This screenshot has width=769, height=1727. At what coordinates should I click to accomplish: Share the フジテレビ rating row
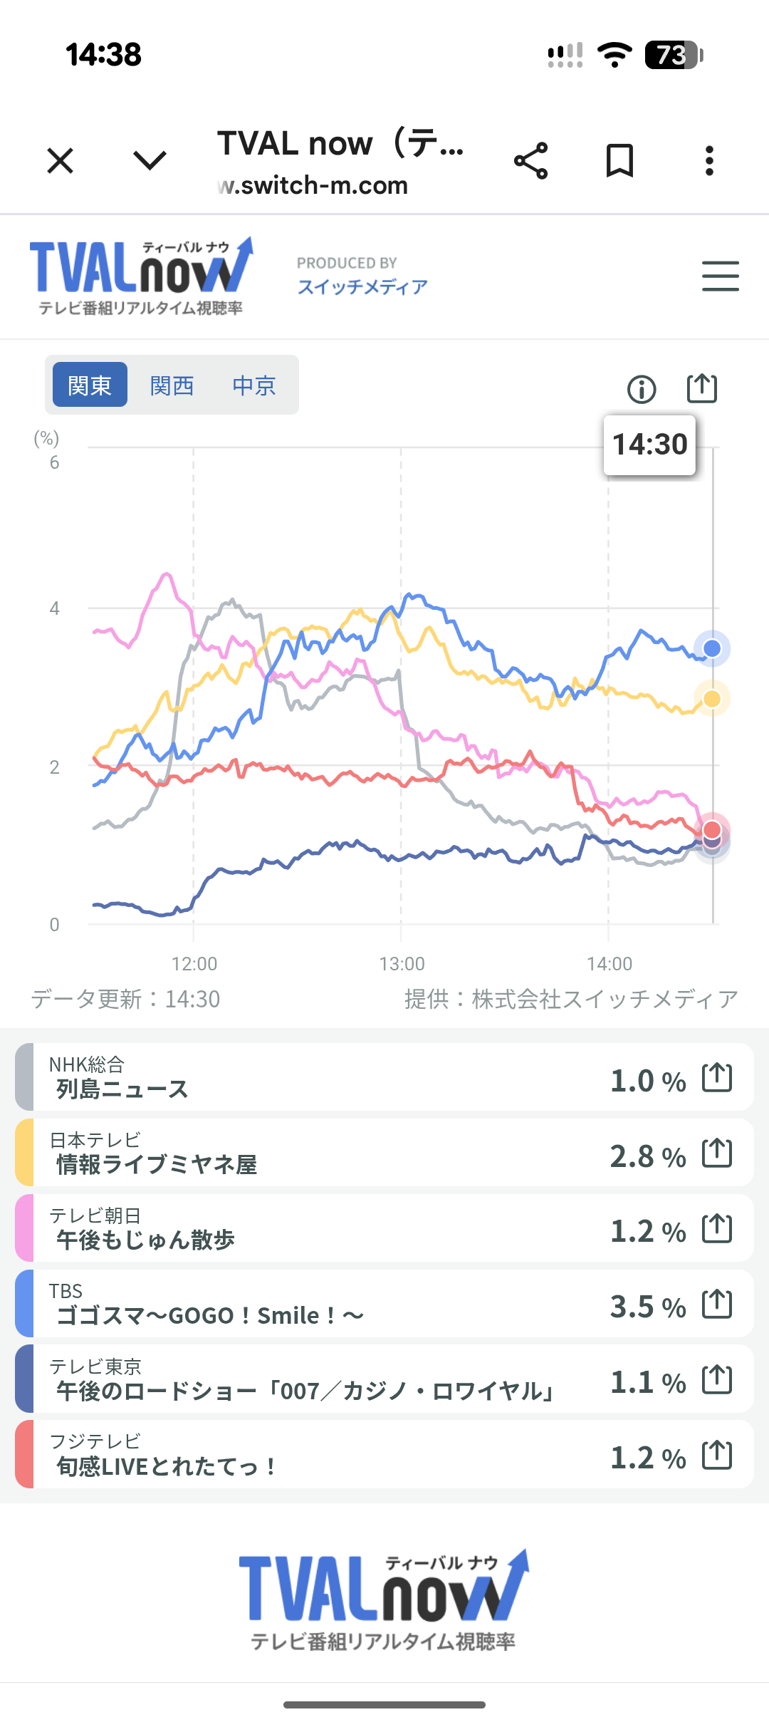pyautogui.click(x=717, y=1455)
